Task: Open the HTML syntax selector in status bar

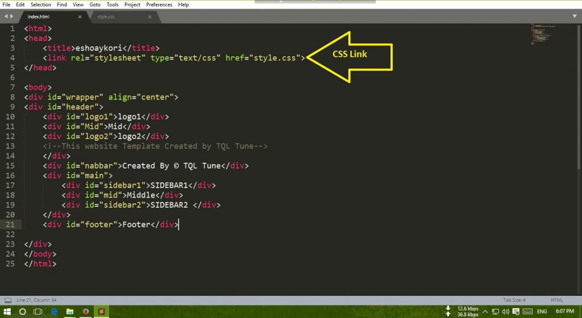Action: click(x=556, y=300)
